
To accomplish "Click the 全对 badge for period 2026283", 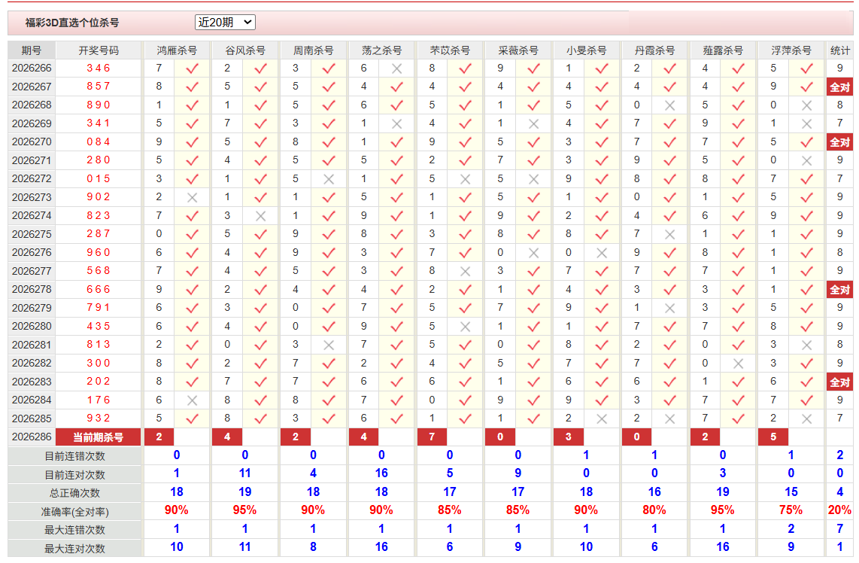I will (x=840, y=382).
